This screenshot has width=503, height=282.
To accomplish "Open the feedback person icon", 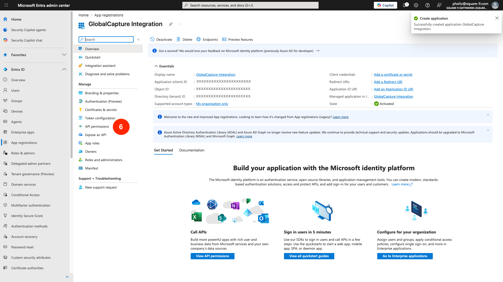I will (439, 5).
